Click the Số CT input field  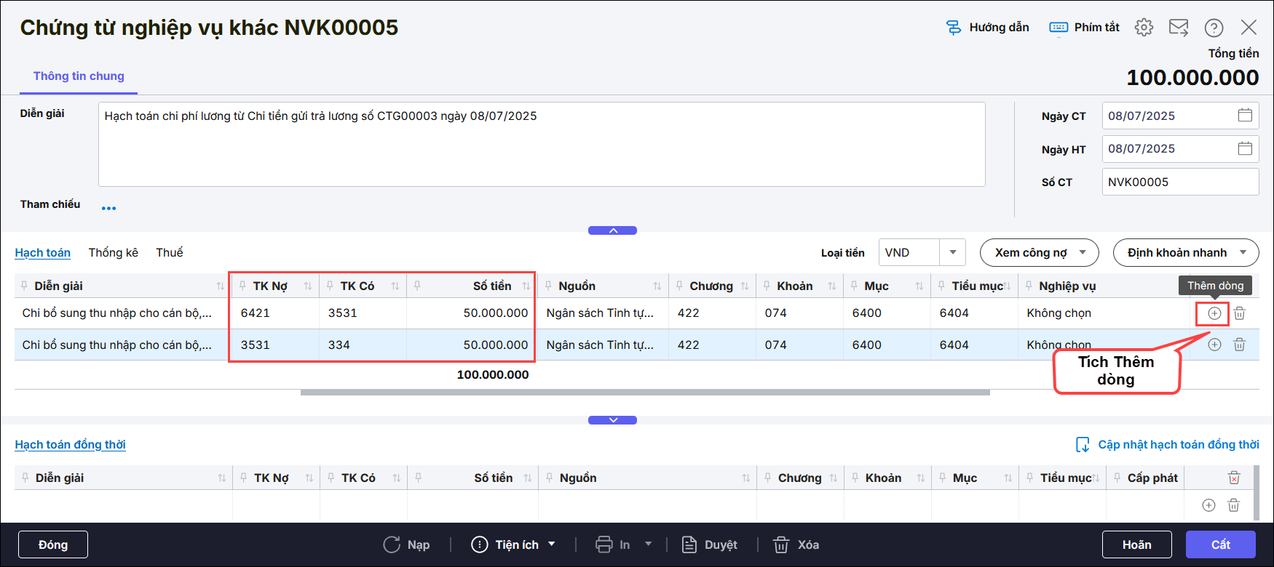tap(1179, 182)
